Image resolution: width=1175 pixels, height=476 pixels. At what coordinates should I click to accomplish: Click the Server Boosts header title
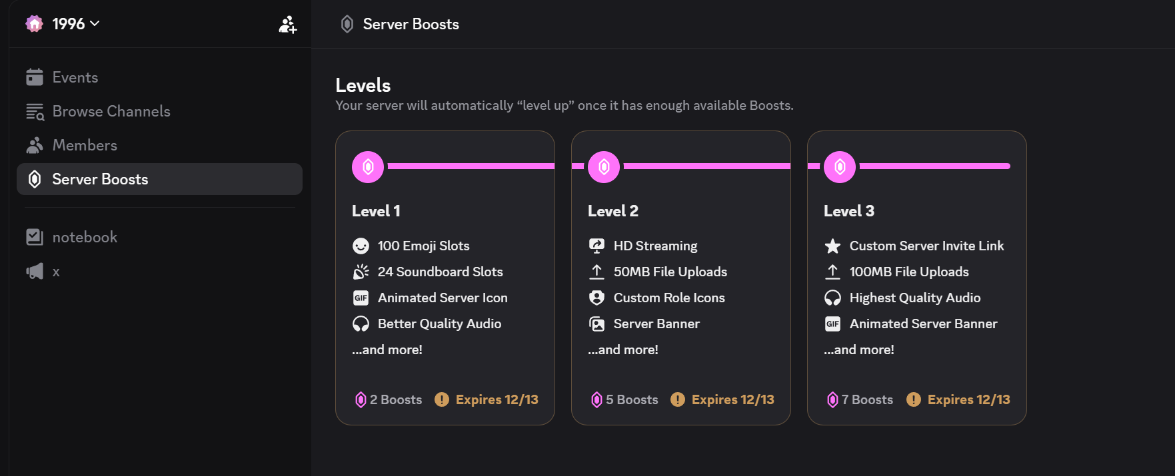click(411, 25)
